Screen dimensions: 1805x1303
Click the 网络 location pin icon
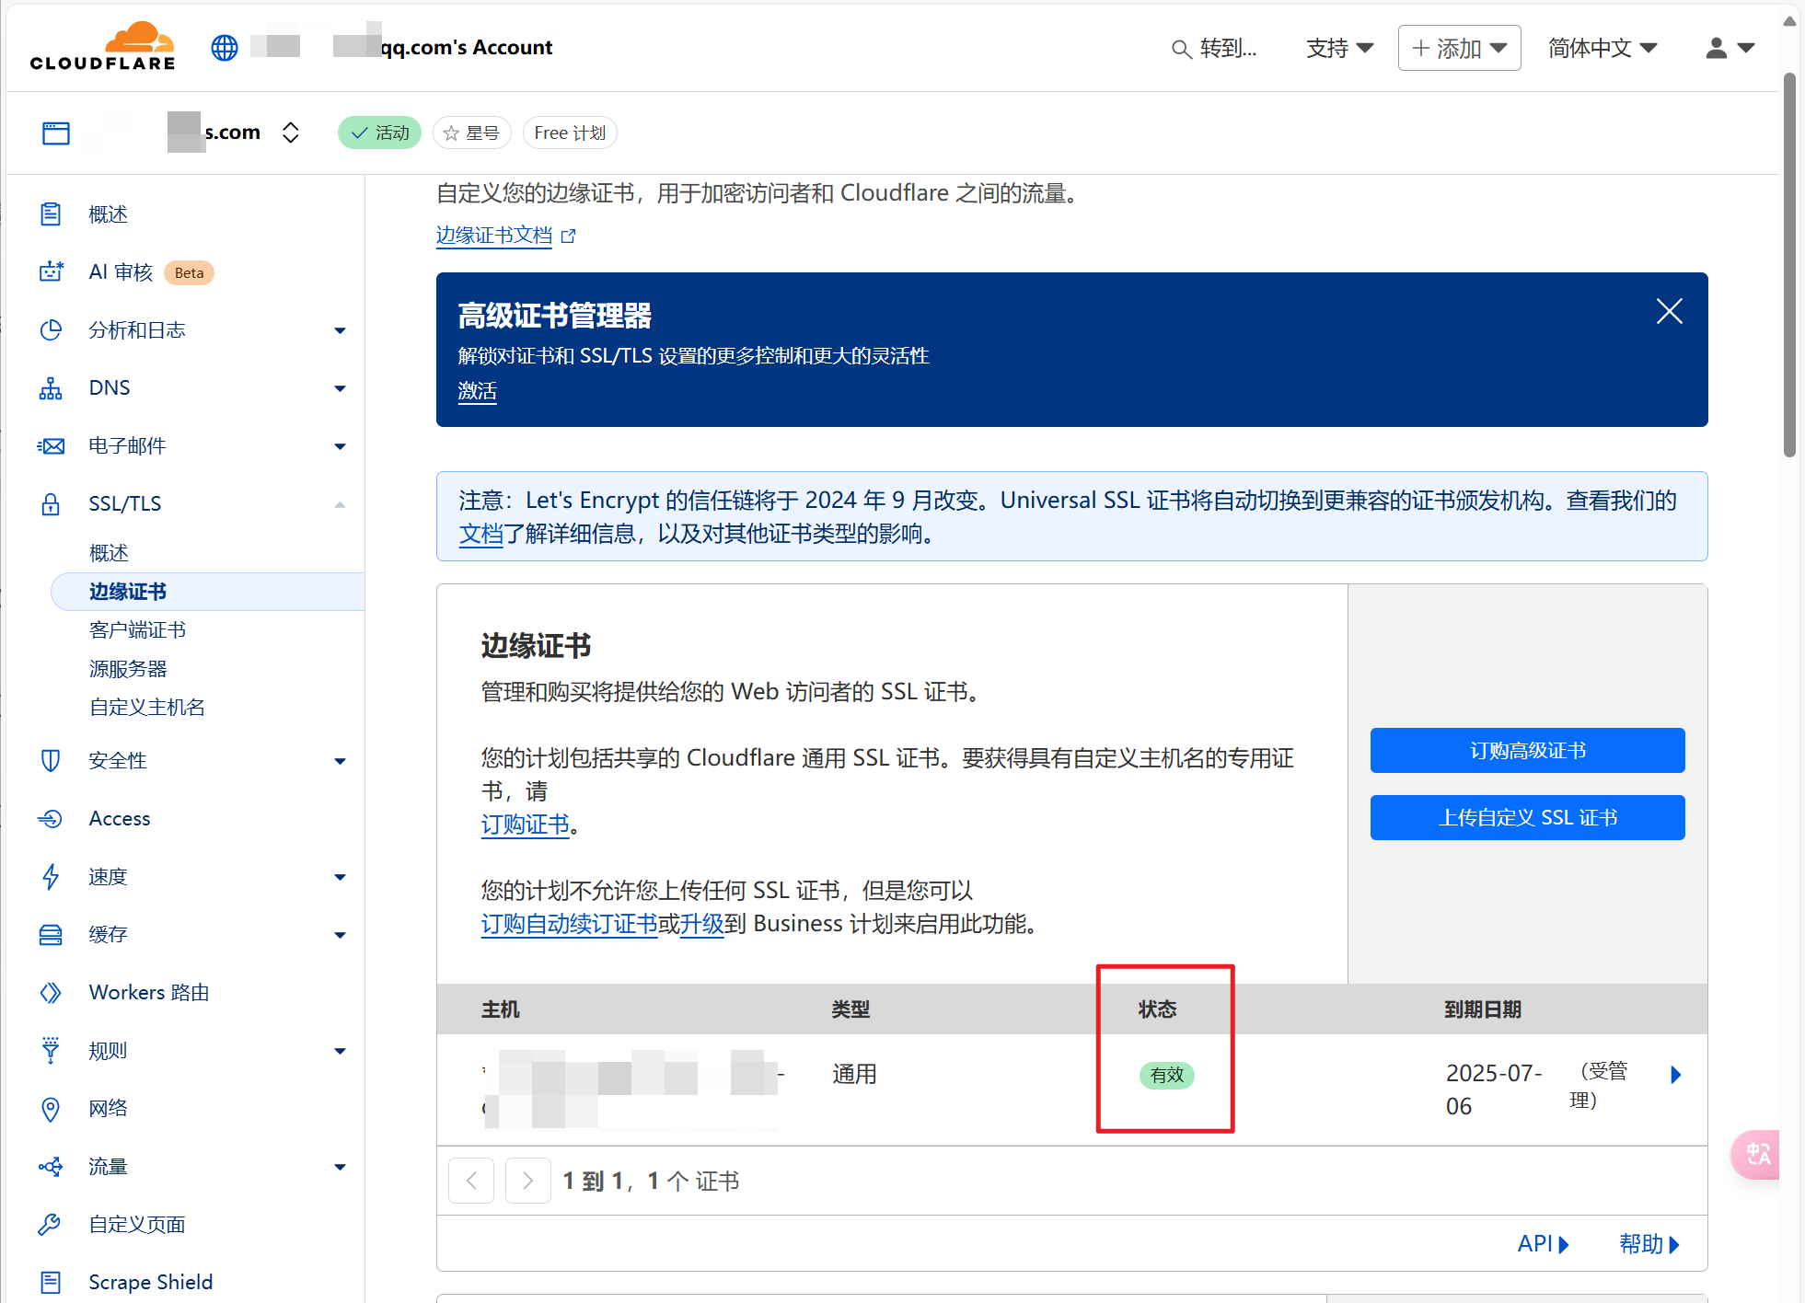pyautogui.click(x=51, y=1109)
